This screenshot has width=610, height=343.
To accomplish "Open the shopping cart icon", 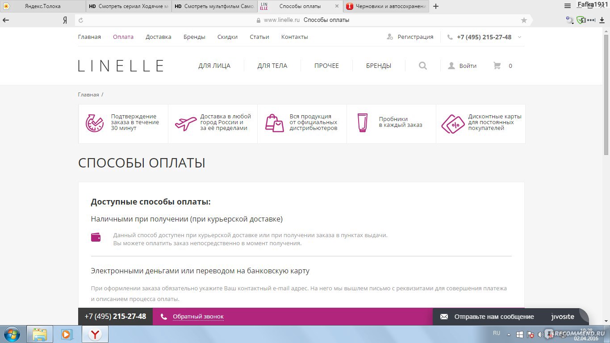I will coord(497,66).
